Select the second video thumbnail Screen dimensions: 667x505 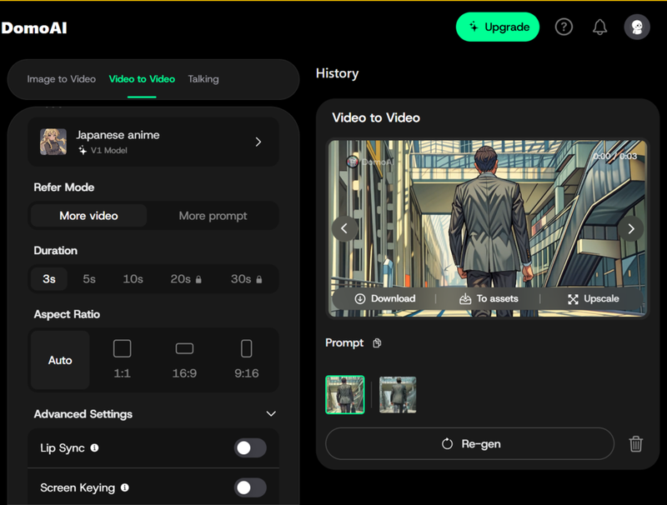[398, 395]
